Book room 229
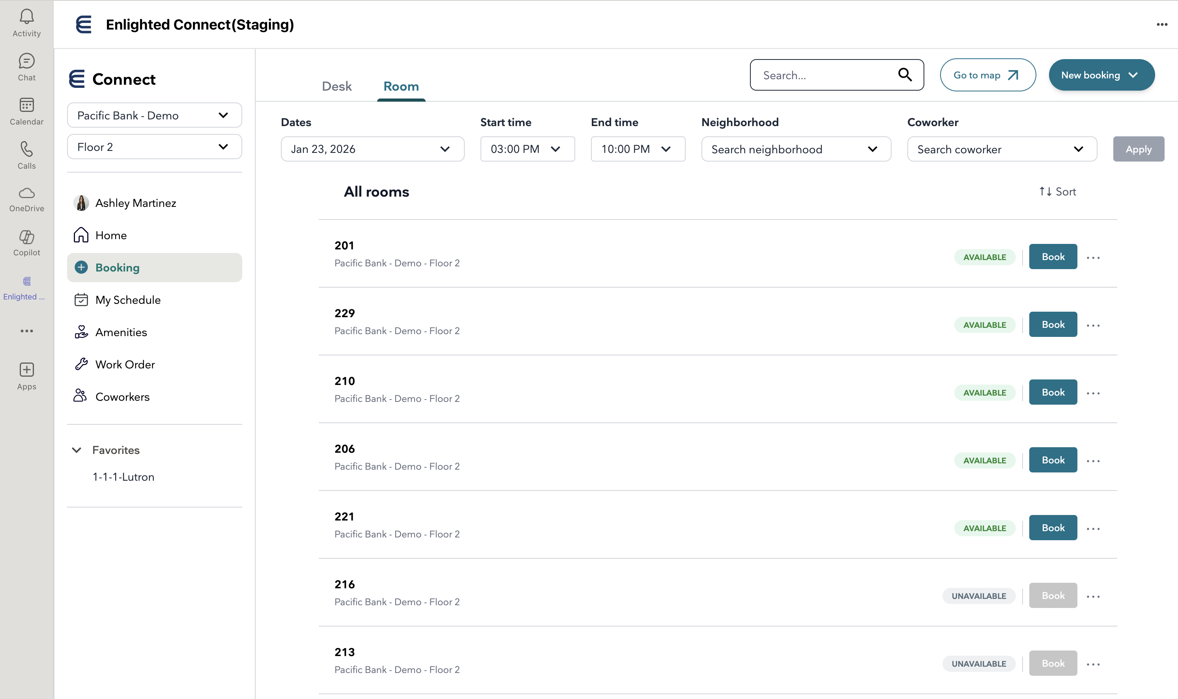Screen dimensions: 1178x699 [x=1053, y=325]
